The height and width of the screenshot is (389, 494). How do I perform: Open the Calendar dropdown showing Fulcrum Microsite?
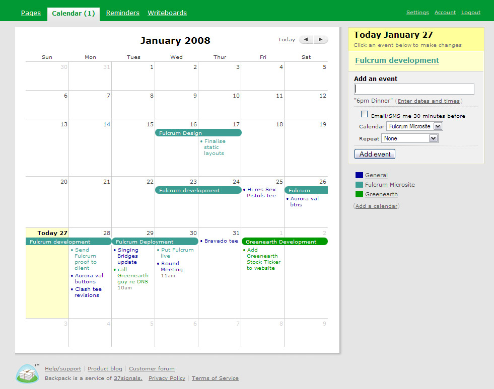[414, 126]
